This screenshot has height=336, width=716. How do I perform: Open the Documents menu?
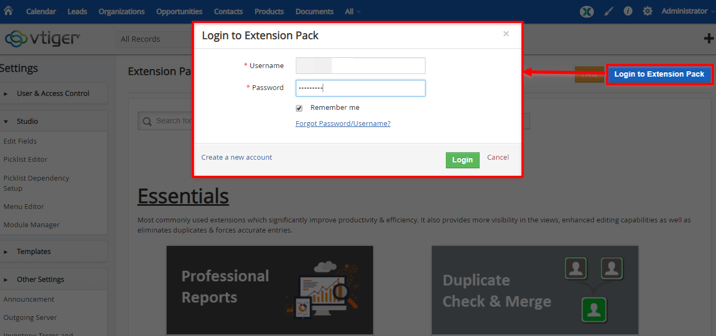point(315,11)
